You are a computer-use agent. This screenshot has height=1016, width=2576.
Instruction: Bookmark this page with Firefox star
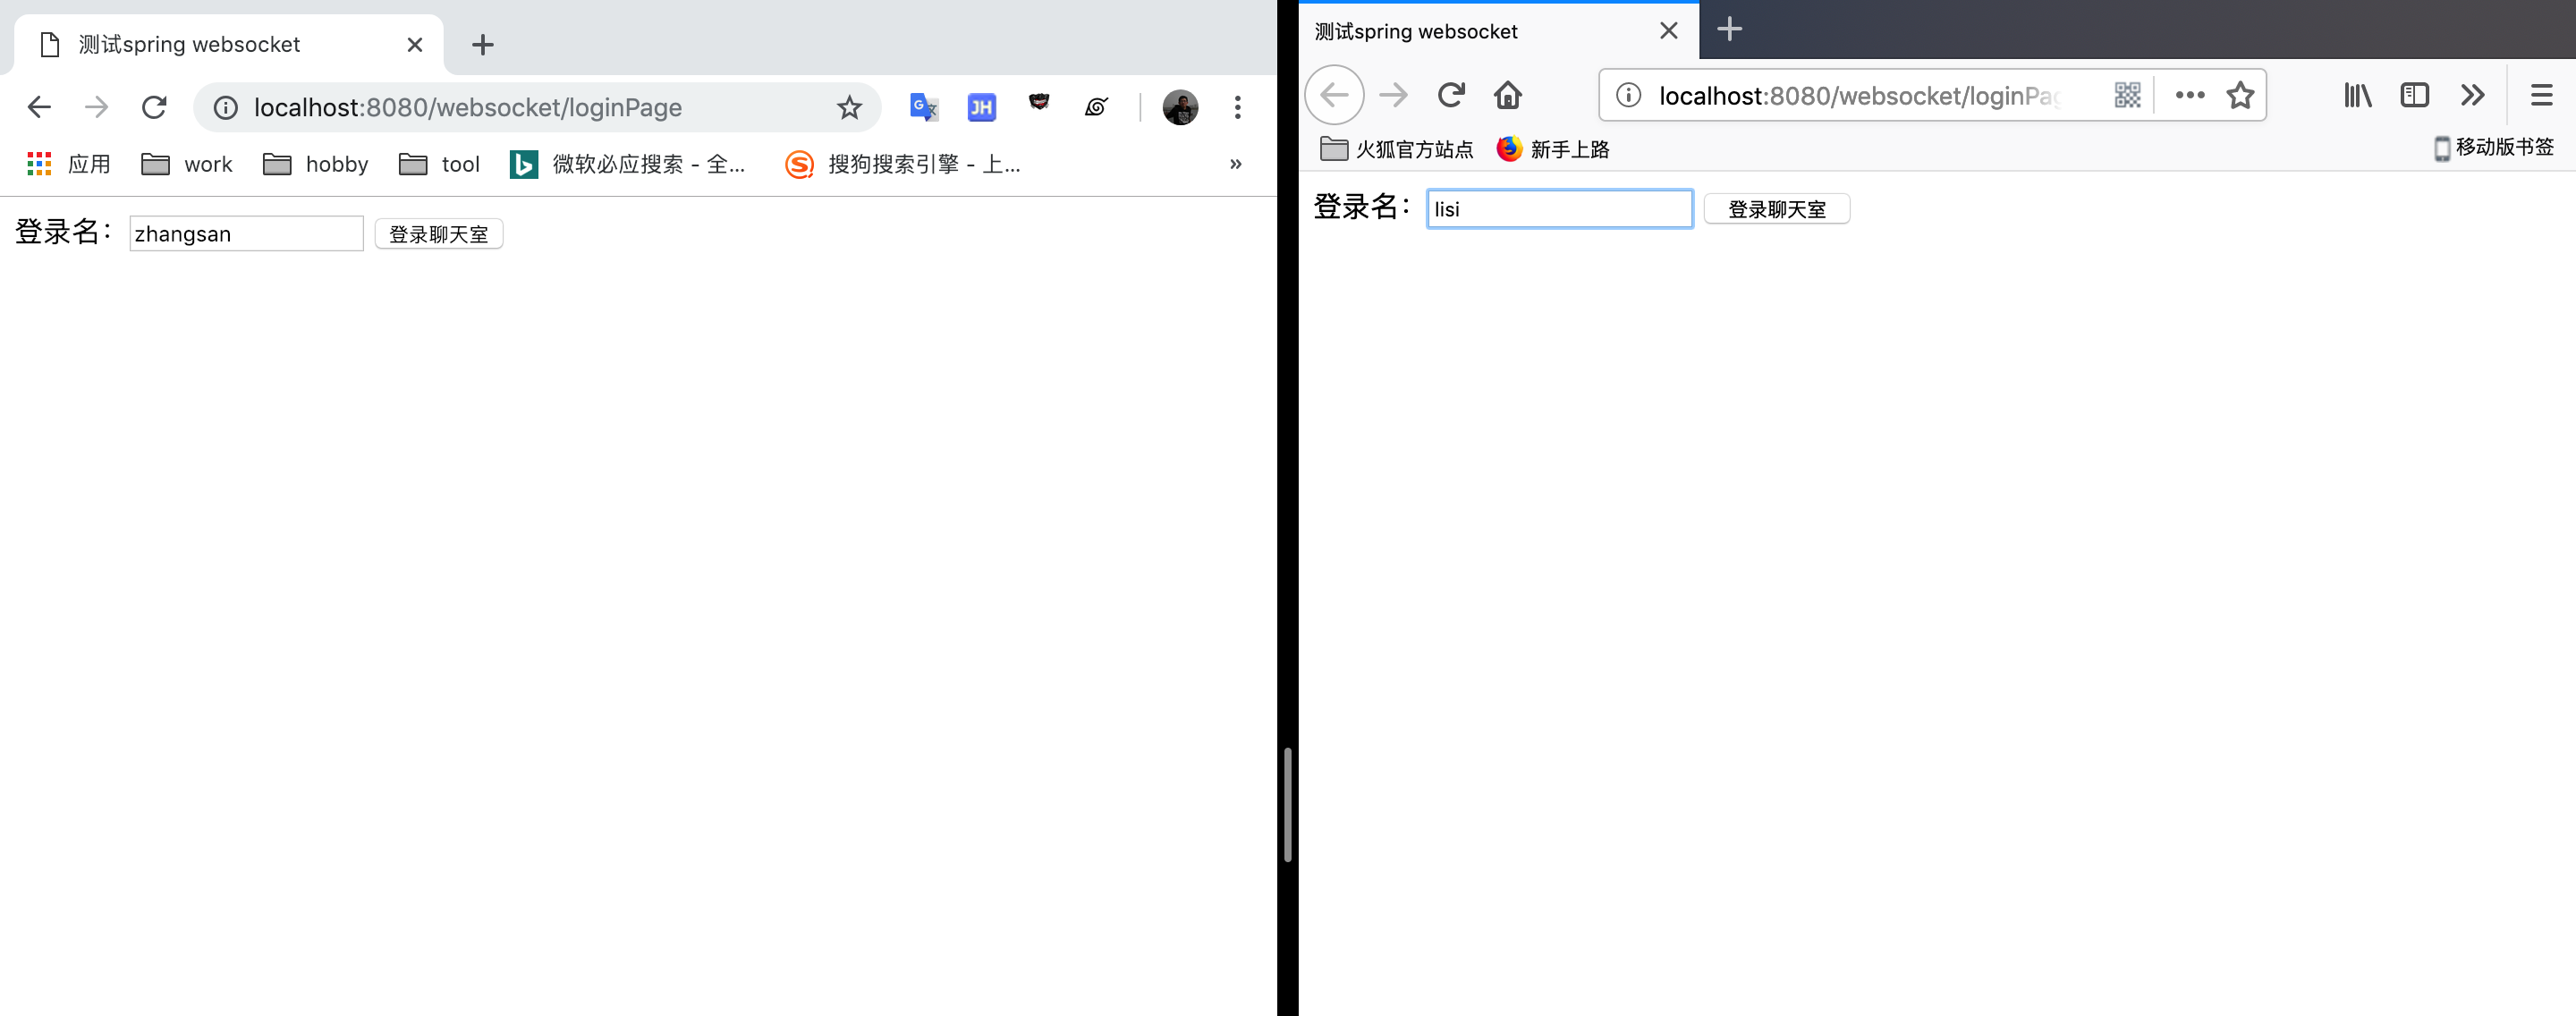2240,95
